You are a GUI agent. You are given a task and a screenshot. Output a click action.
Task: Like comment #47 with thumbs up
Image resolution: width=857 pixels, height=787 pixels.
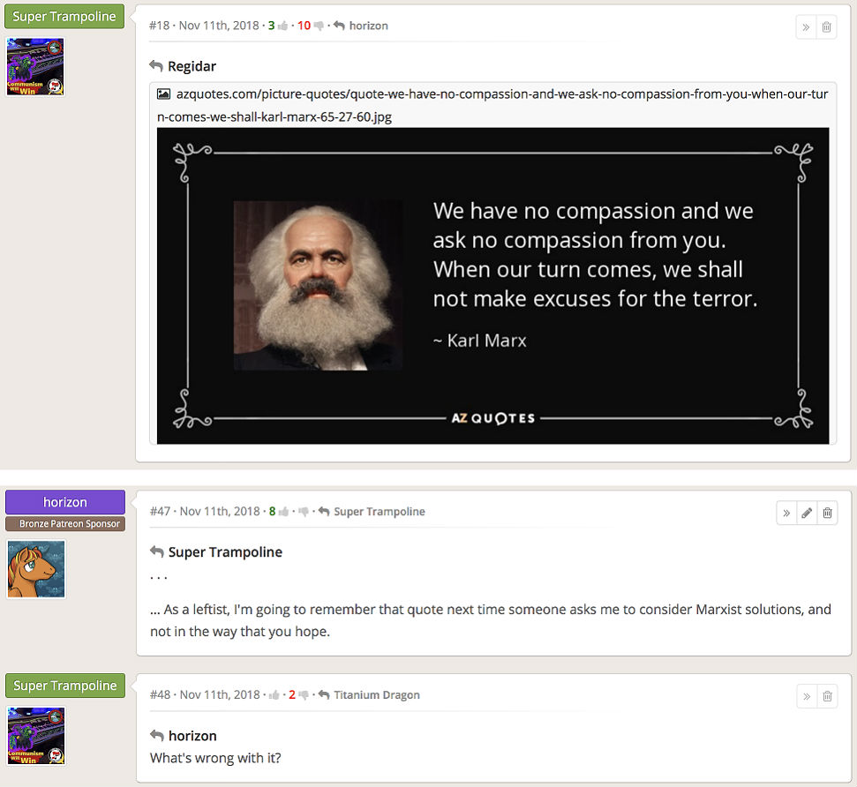(284, 512)
